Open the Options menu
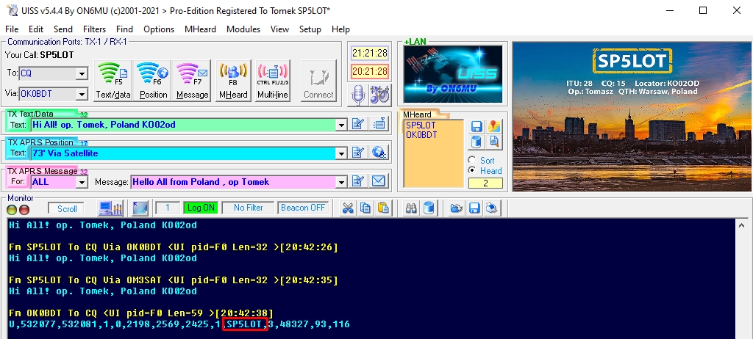The width and height of the screenshot is (753, 339). coord(159,29)
